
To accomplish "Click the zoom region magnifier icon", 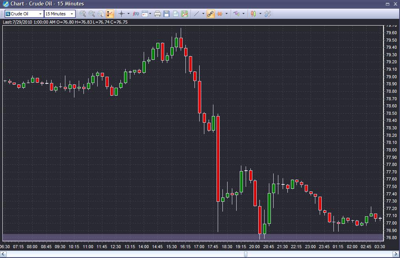I will coord(101,14).
